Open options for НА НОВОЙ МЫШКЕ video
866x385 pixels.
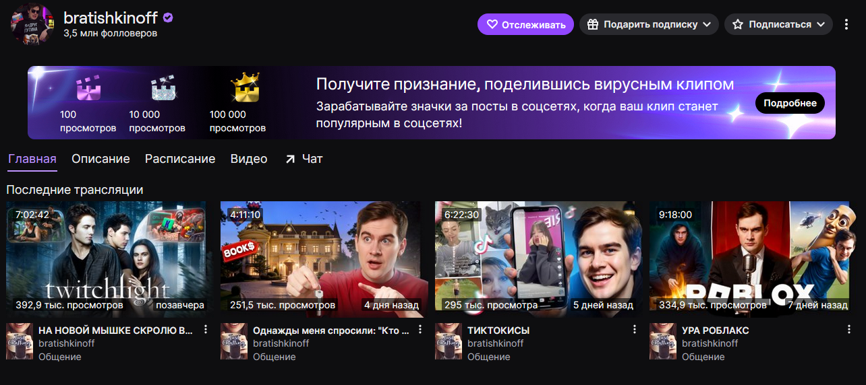pyautogui.click(x=206, y=329)
